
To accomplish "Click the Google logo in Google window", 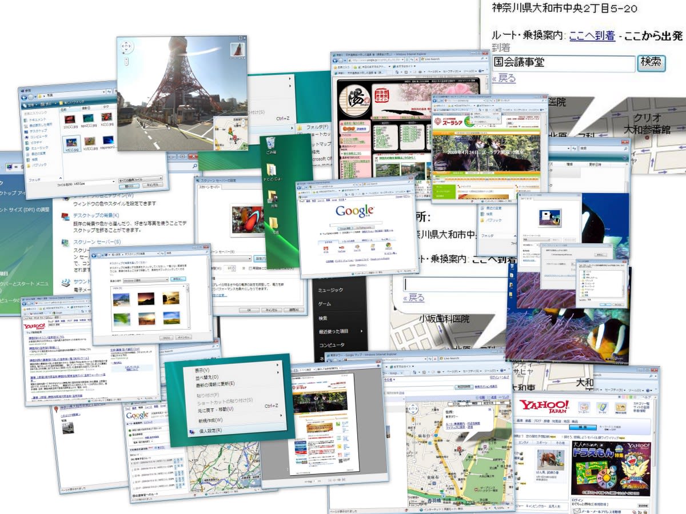I will pos(354,211).
